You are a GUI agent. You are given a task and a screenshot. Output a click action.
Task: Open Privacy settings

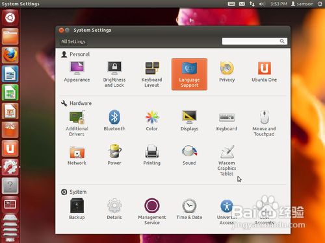227,72
